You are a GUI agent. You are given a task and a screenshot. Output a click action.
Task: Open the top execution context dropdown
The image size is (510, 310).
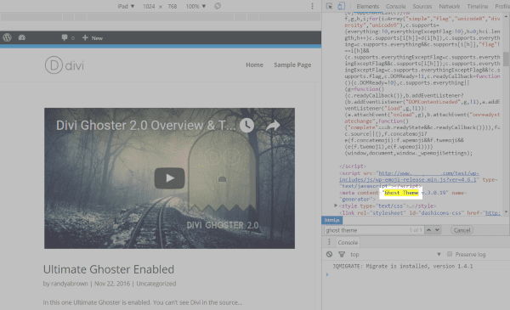pyautogui.click(x=395, y=255)
